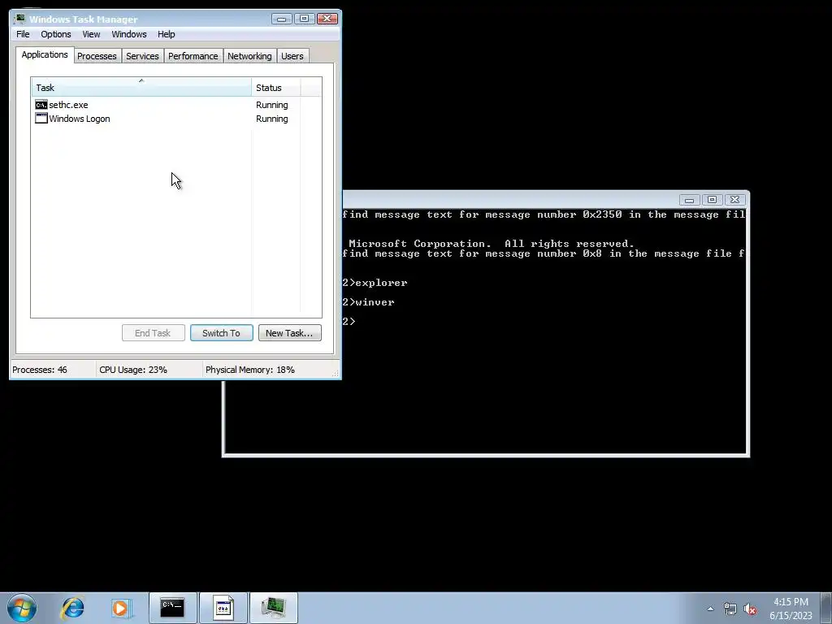Screen dimensions: 832x624
Task: Show hidden tray icons arrow
Action: tap(710, 609)
